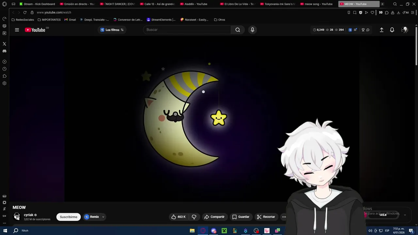Dislike the video with thumbs down
Viewport: 418px width, 235px height.
194,217
